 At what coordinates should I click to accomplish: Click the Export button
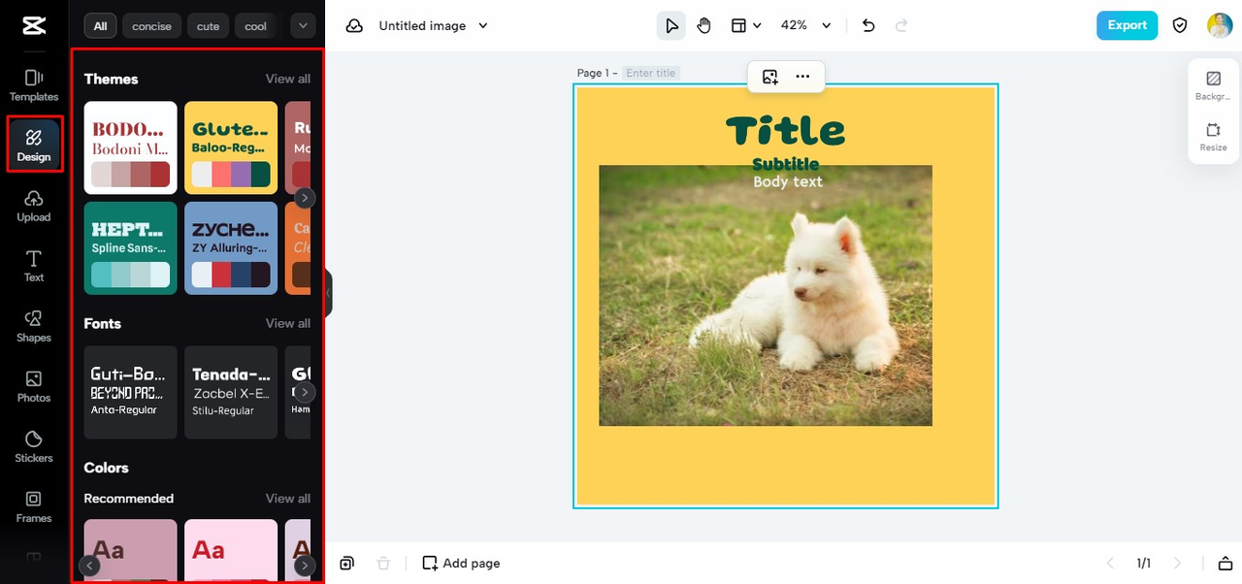[x=1127, y=26]
